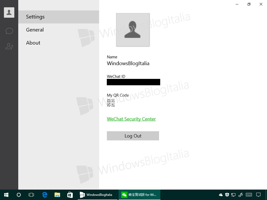Open the touch keyboard tray icon

(x=249, y=195)
